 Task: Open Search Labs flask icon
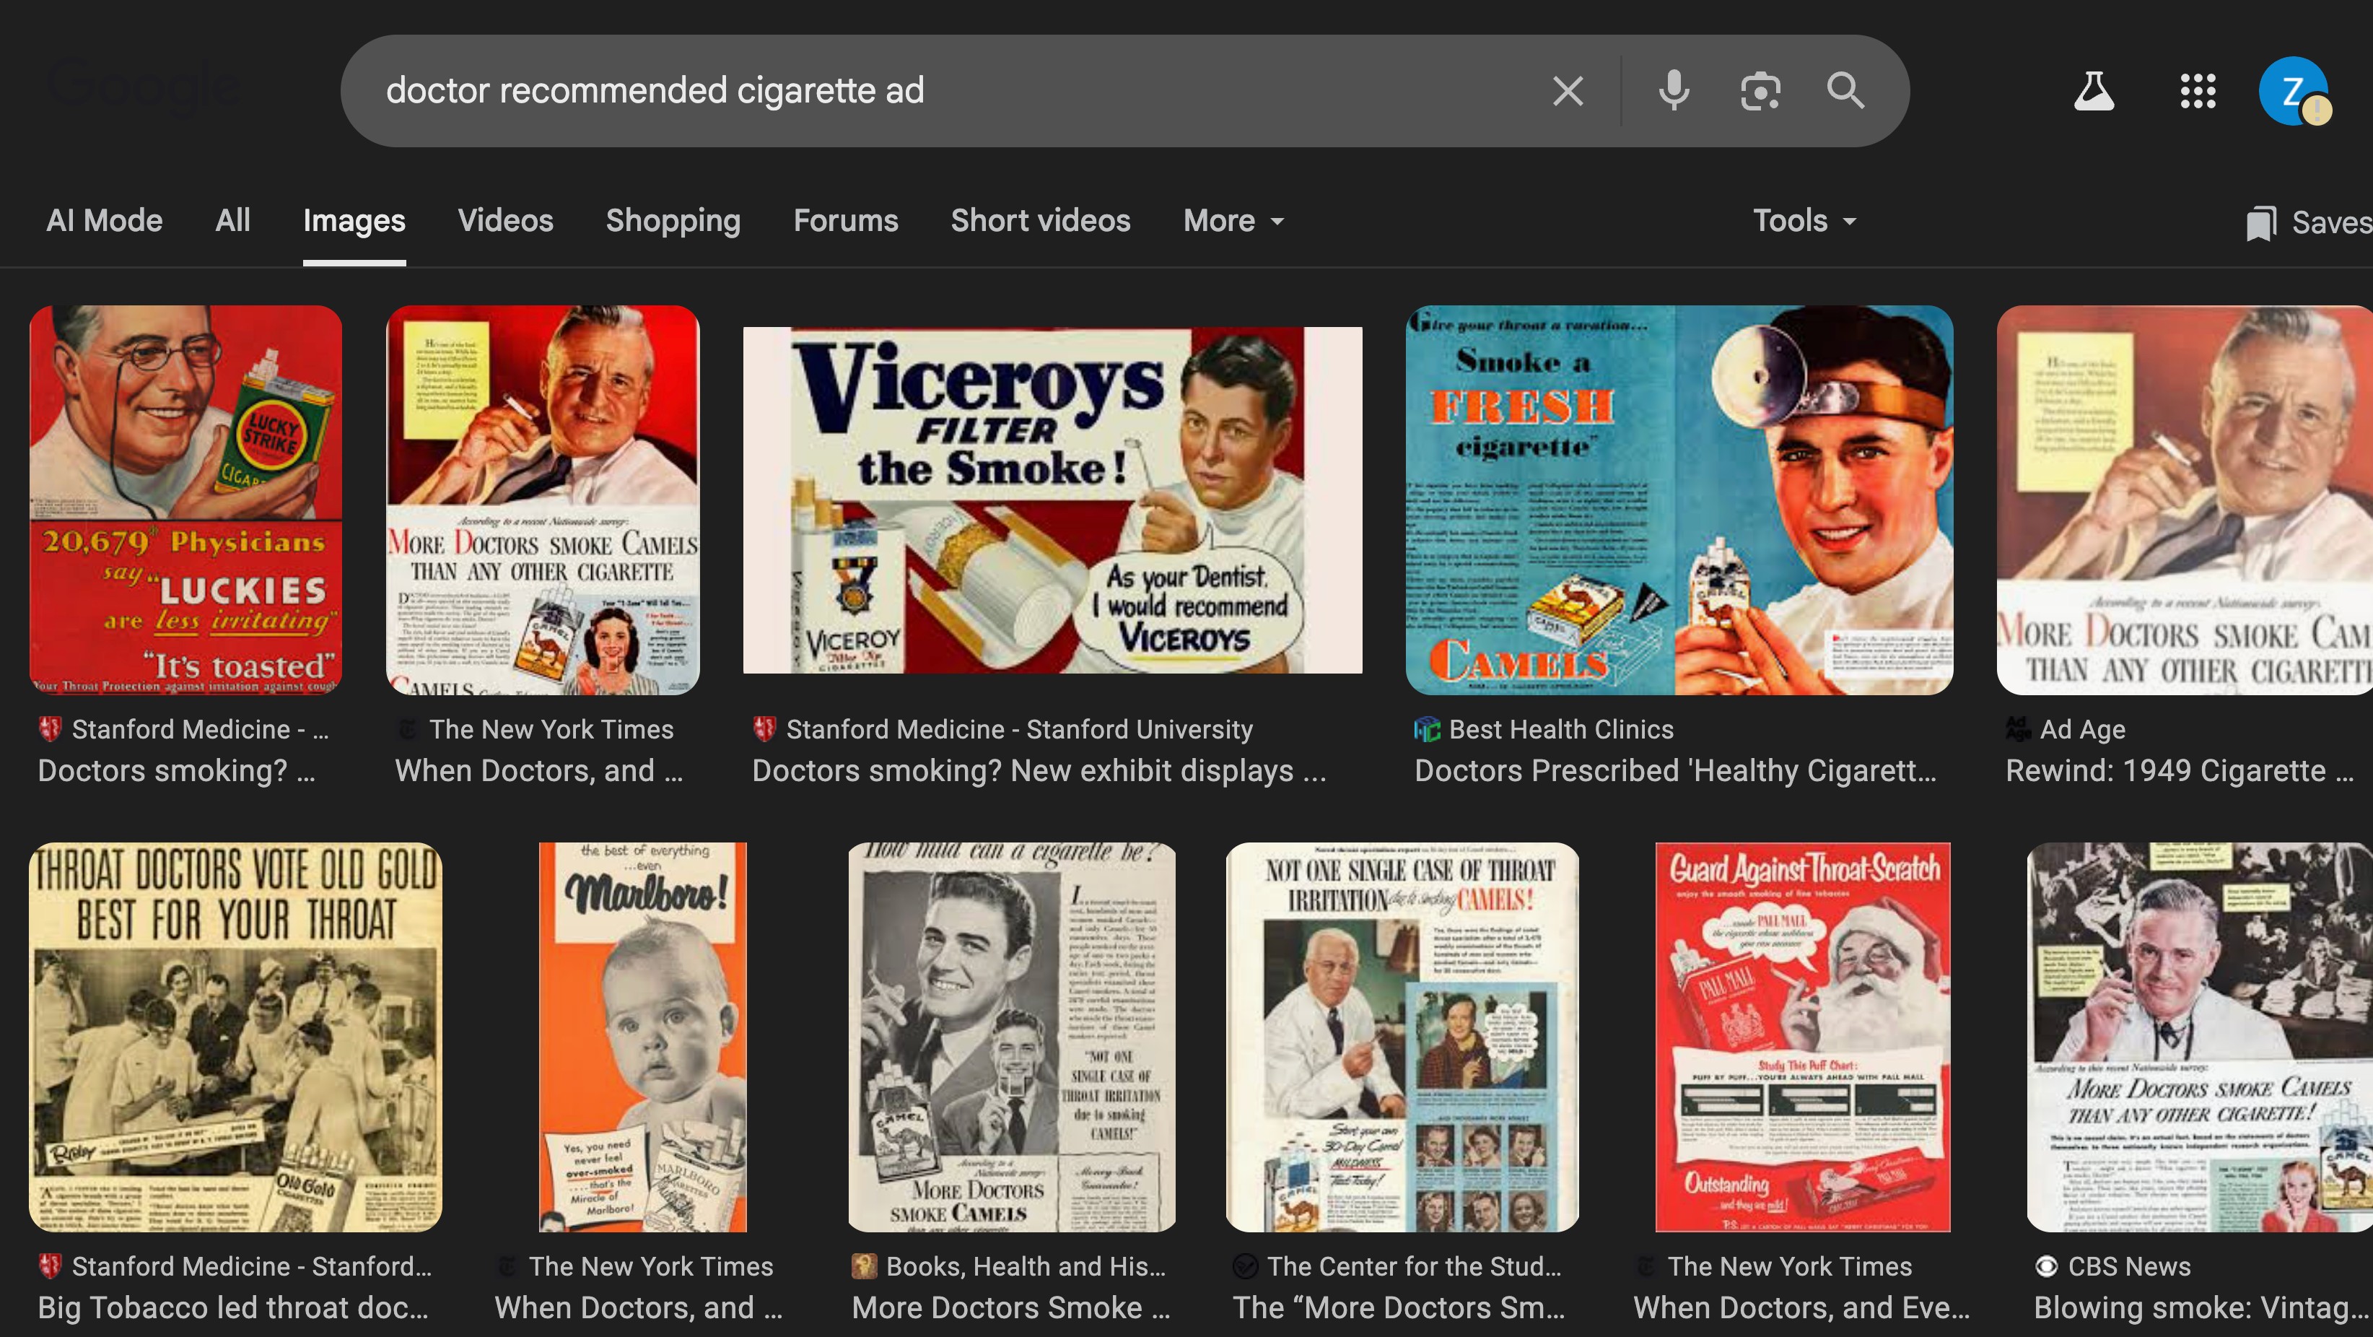pos(2093,91)
